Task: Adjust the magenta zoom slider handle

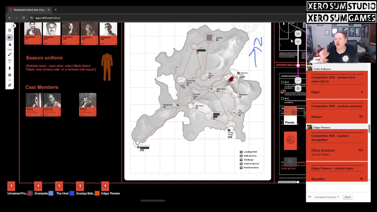Action: pos(298,65)
